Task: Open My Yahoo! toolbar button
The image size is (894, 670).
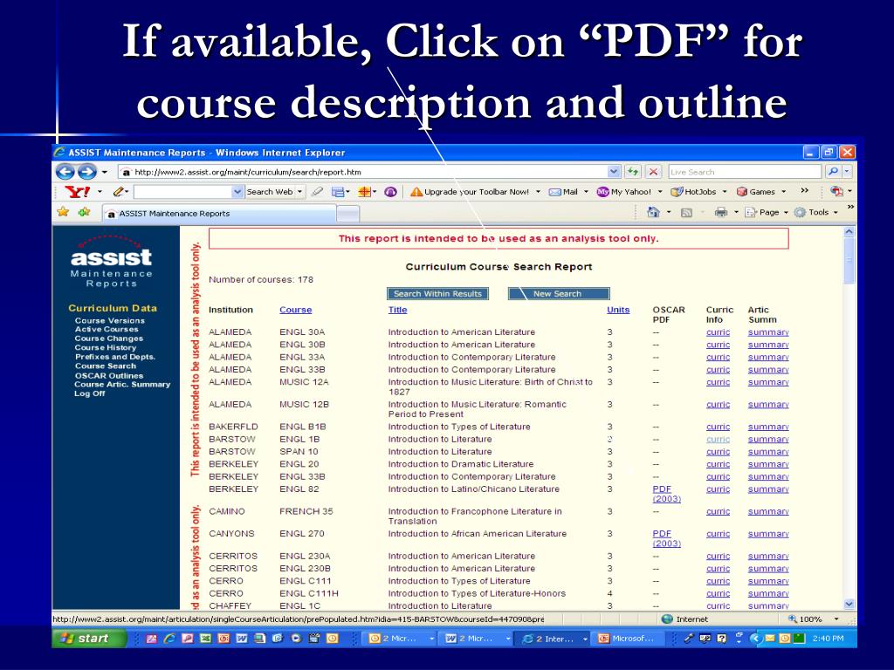Action: (623, 192)
